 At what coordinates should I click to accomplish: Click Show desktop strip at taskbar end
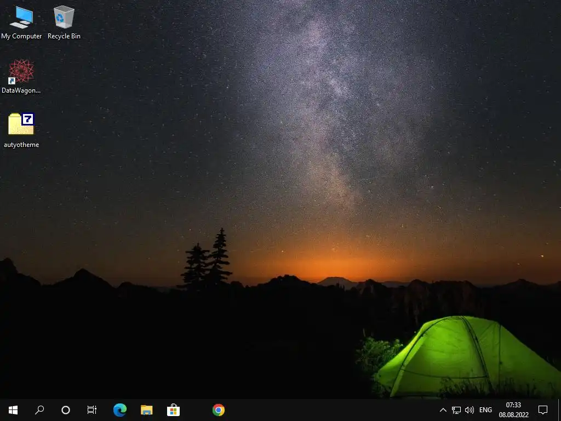pyautogui.click(x=559, y=410)
